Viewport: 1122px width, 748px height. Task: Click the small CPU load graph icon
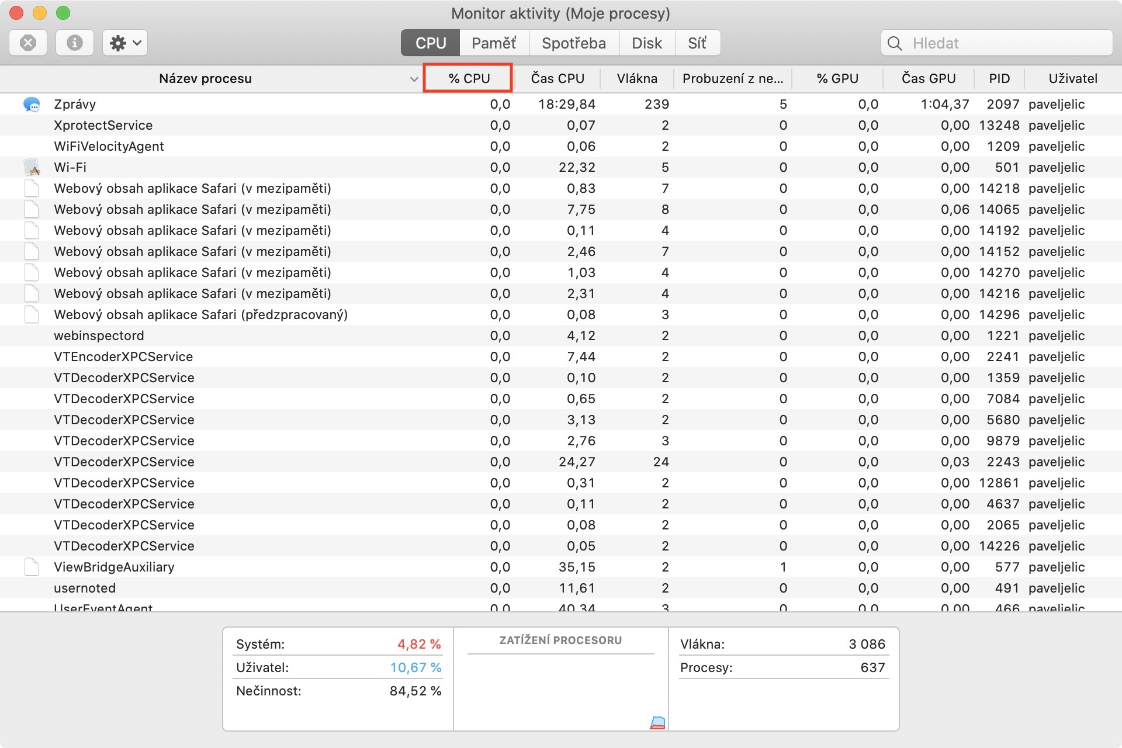[x=657, y=723]
